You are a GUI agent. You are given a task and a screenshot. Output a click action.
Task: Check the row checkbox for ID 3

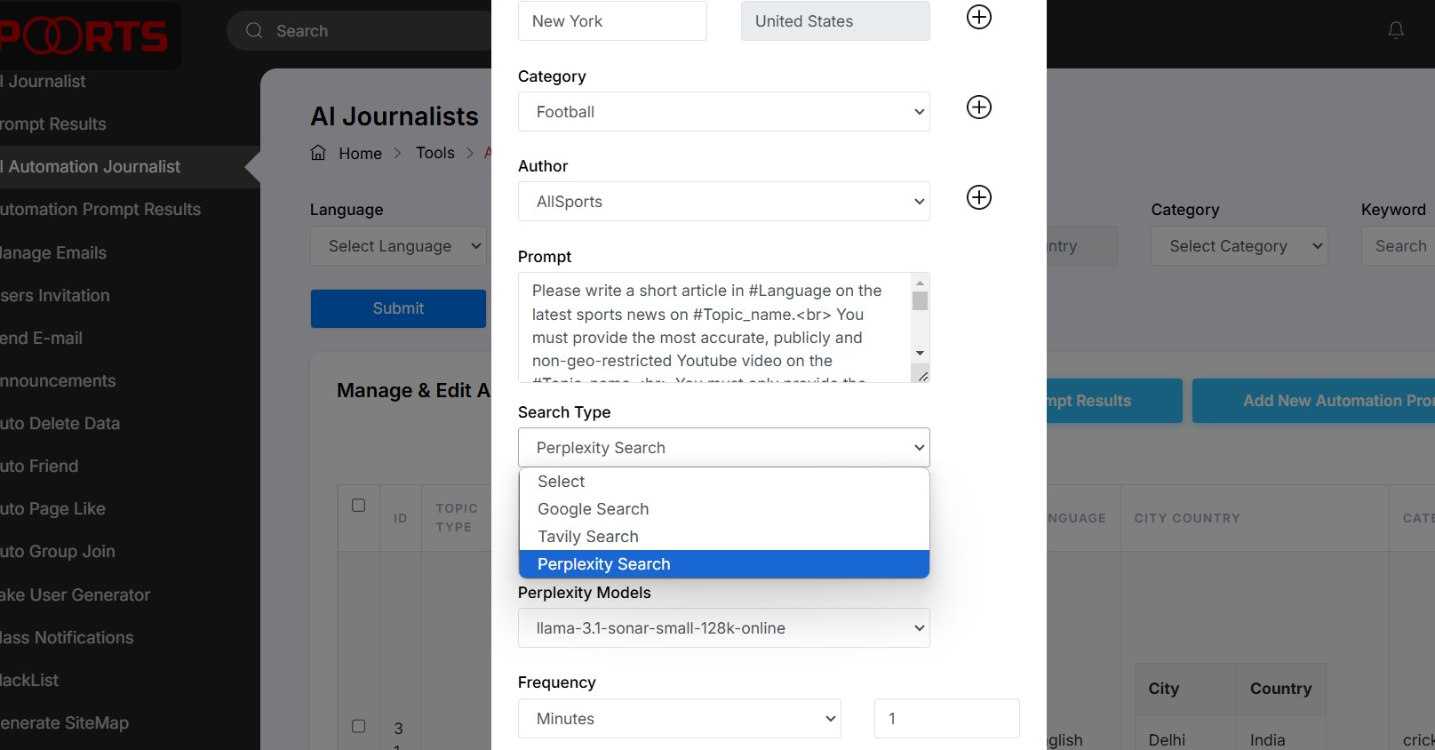(x=358, y=726)
